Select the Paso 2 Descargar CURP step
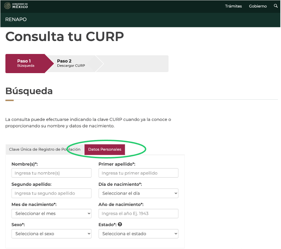Viewport: 281px width, 249px height. [x=72, y=64]
